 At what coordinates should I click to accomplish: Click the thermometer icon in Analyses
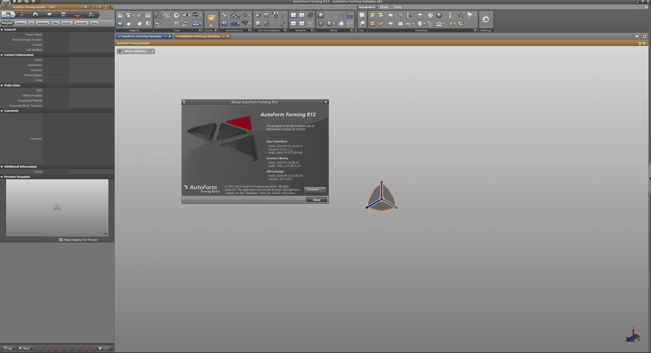(x=450, y=15)
